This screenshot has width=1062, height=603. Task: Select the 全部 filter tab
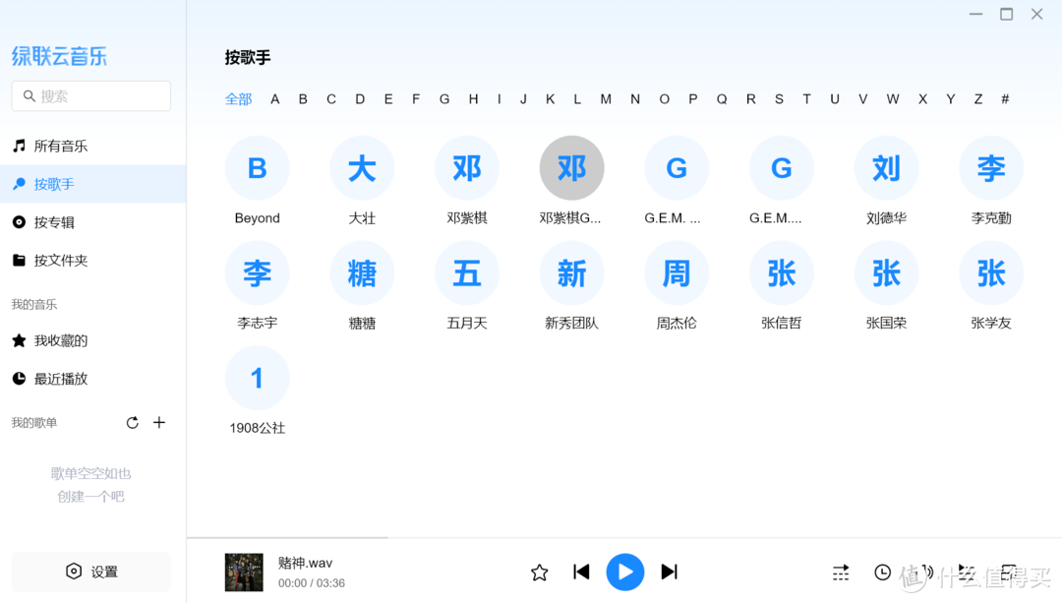point(238,99)
